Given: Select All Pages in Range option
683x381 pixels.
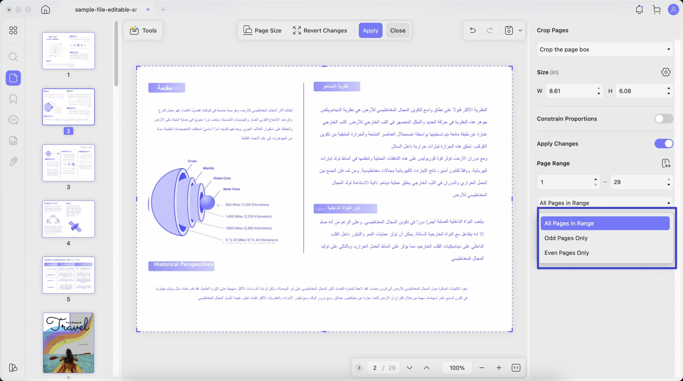Looking at the screenshot, I should click(605, 223).
